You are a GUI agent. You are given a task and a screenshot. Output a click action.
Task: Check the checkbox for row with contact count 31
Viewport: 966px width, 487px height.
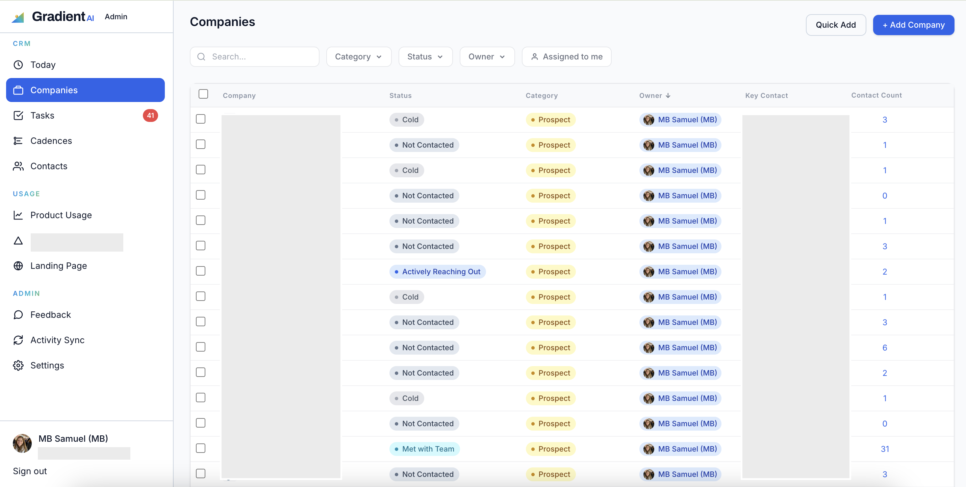pos(201,448)
